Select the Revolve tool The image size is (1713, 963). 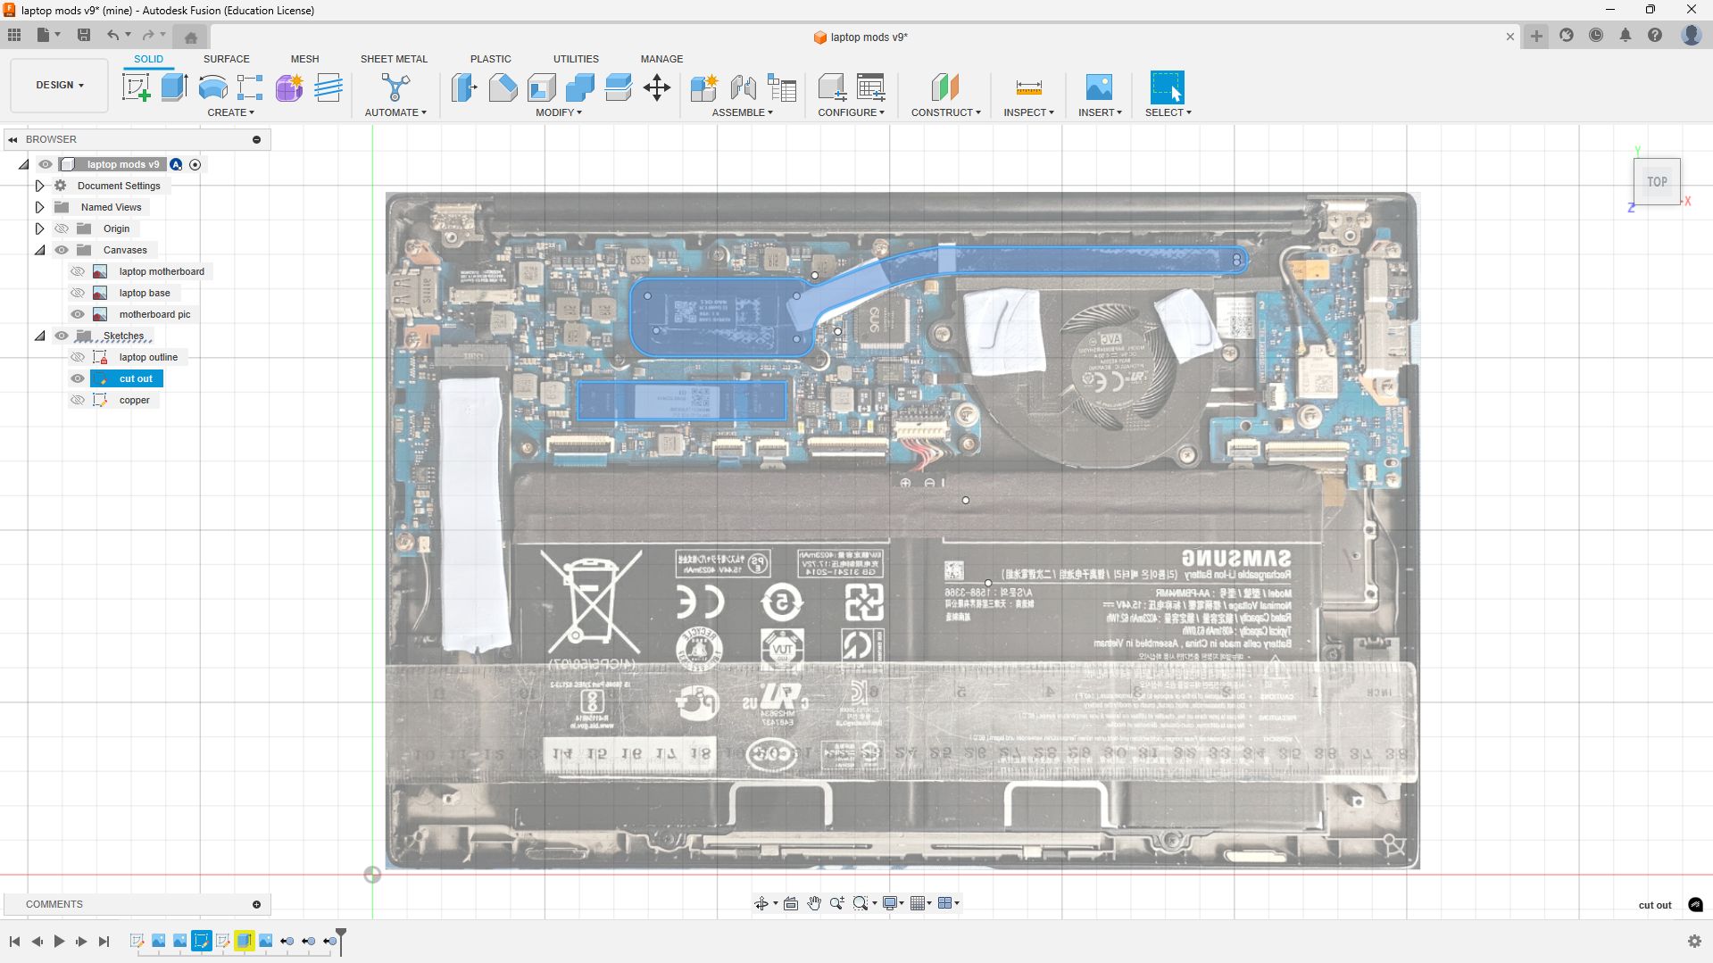coord(212,87)
